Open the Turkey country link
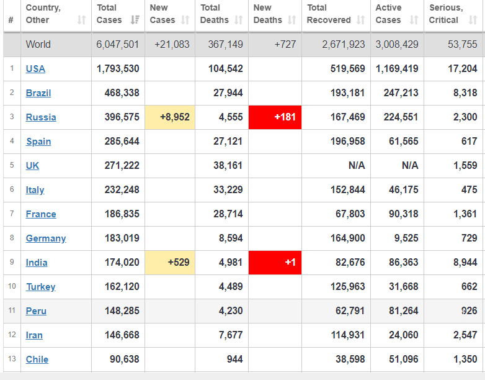 click(40, 287)
